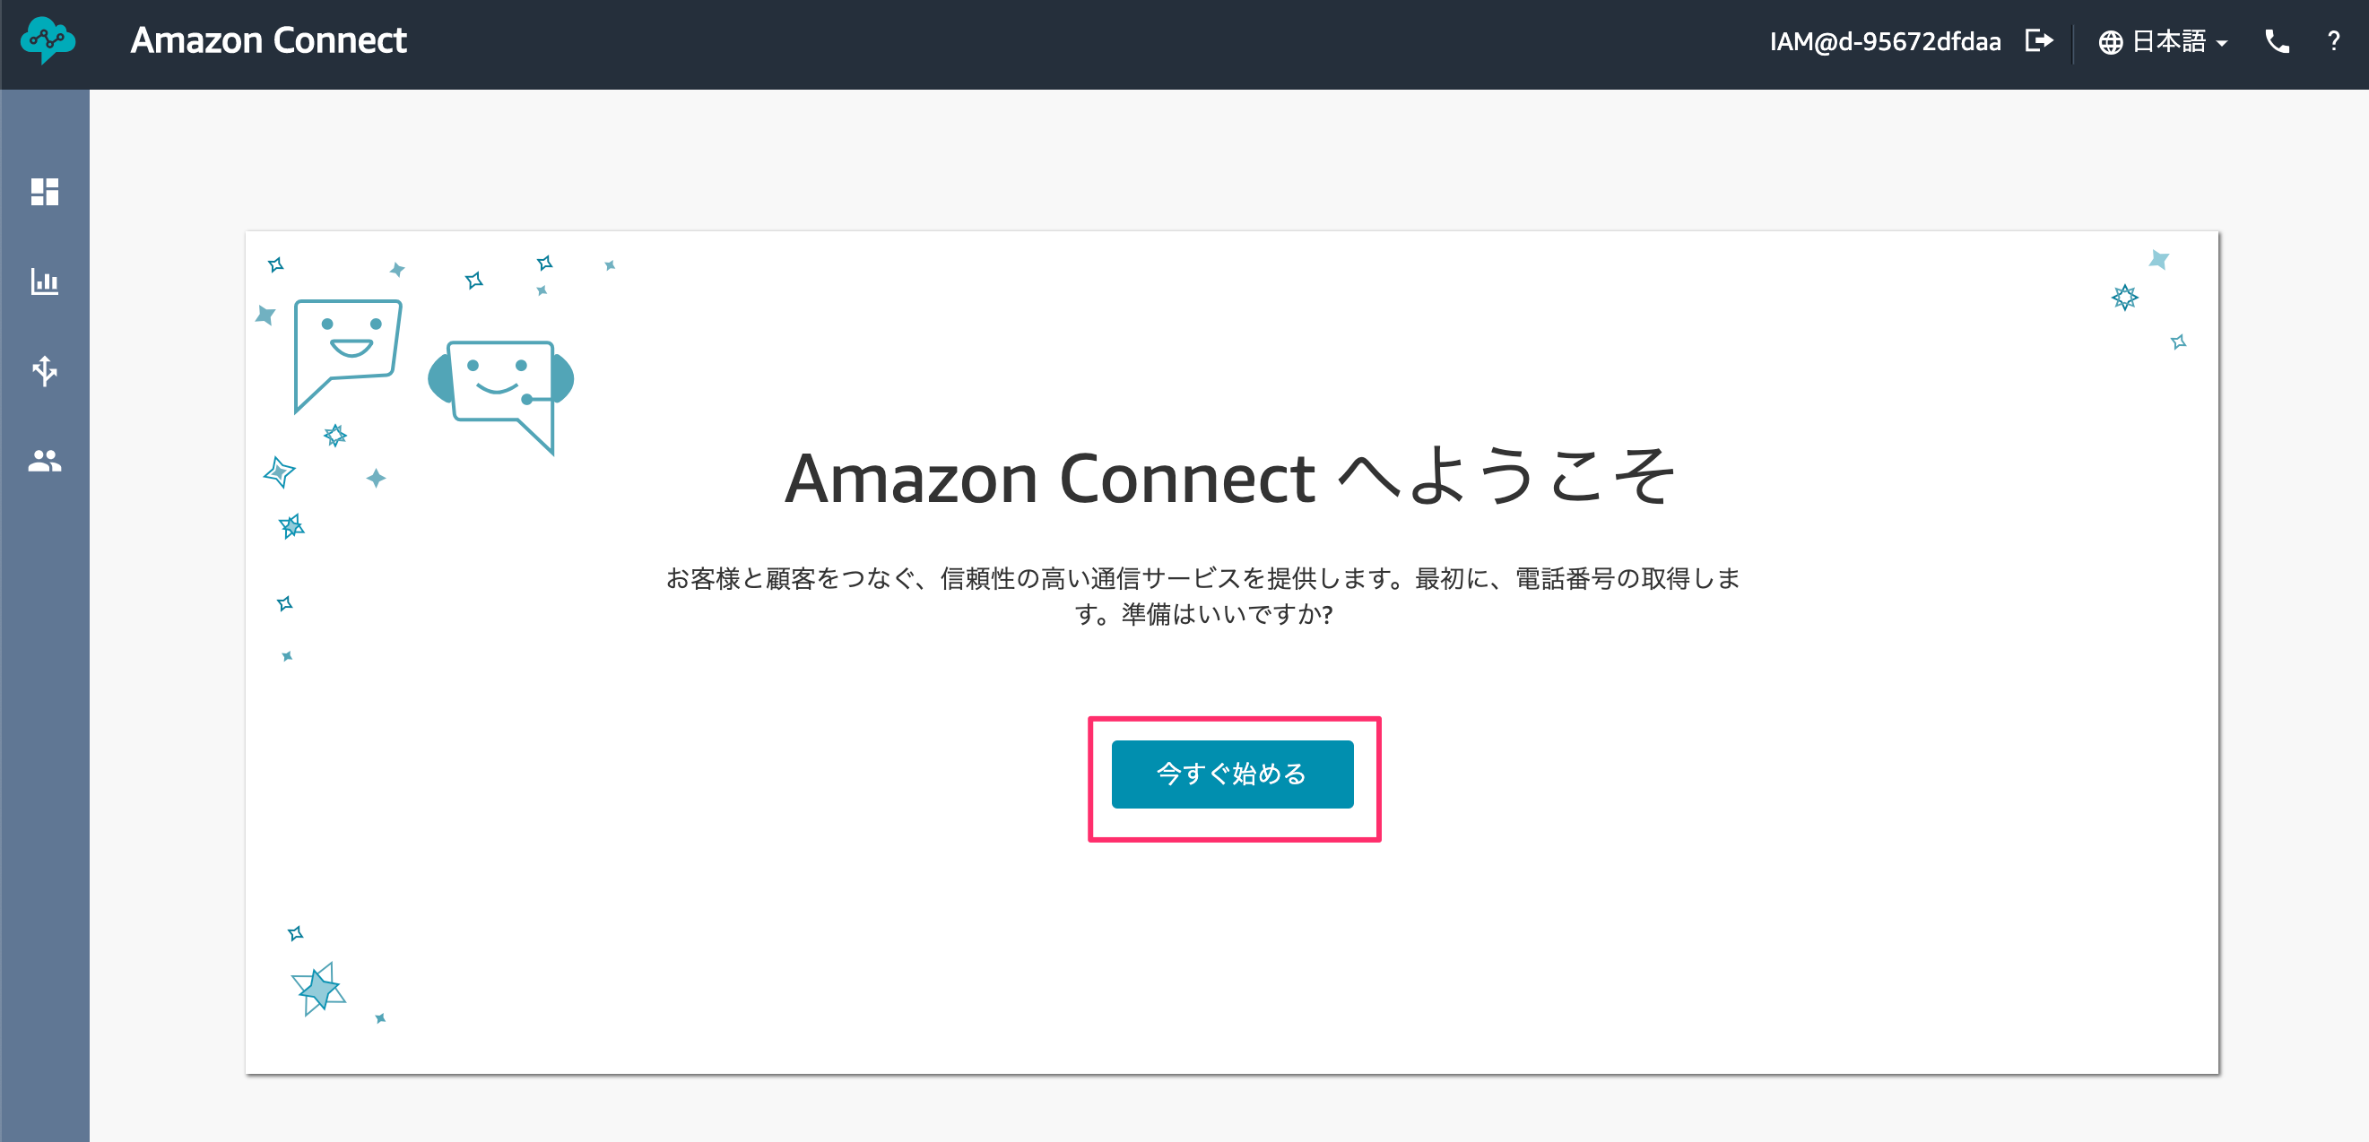This screenshot has width=2369, height=1142.
Task: Open the users icon in sidebar
Action: tap(44, 461)
